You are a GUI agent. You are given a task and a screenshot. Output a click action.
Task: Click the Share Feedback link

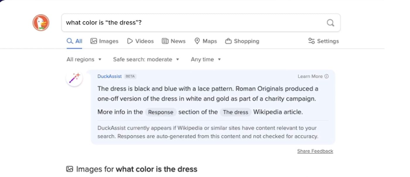click(x=315, y=151)
